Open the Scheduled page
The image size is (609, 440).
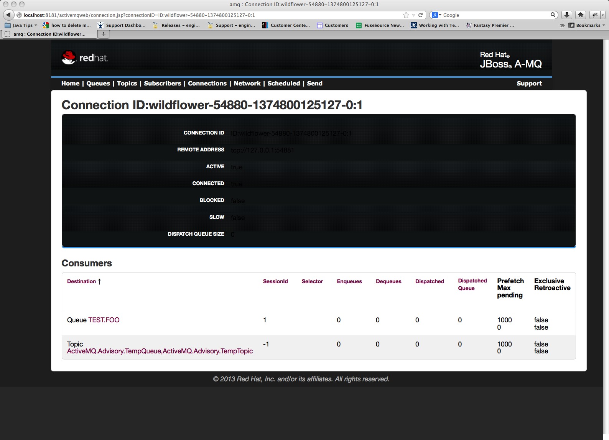[284, 84]
